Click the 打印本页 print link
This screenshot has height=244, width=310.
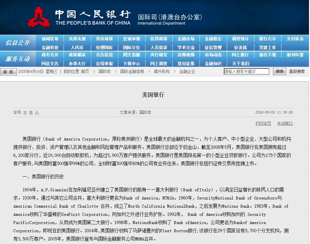(263, 123)
